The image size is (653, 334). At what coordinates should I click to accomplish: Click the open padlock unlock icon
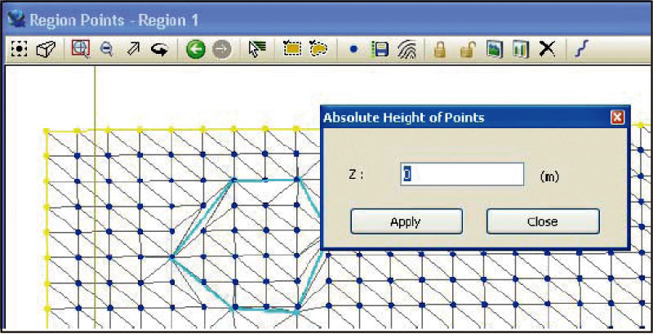[467, 50]
